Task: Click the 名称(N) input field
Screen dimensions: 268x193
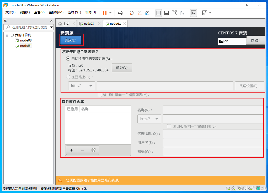Action: (x=213, y=110)
